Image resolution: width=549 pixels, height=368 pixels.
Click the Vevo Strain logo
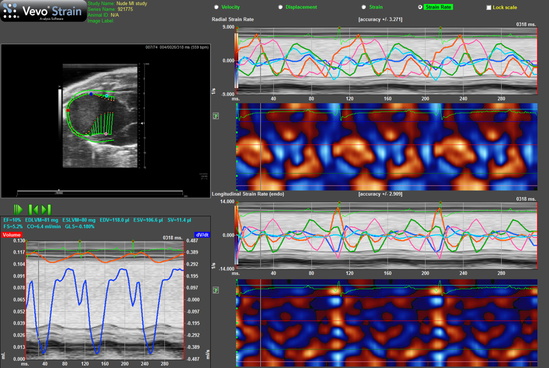43,11
